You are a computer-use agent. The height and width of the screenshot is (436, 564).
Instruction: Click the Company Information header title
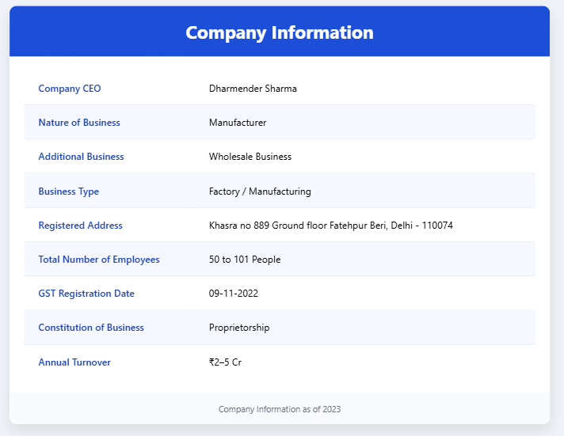click(x=280, y=32)
